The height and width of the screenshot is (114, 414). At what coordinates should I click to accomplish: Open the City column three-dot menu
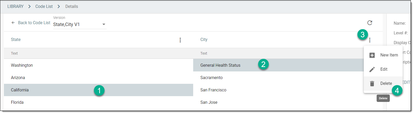(x=370, y=40)
